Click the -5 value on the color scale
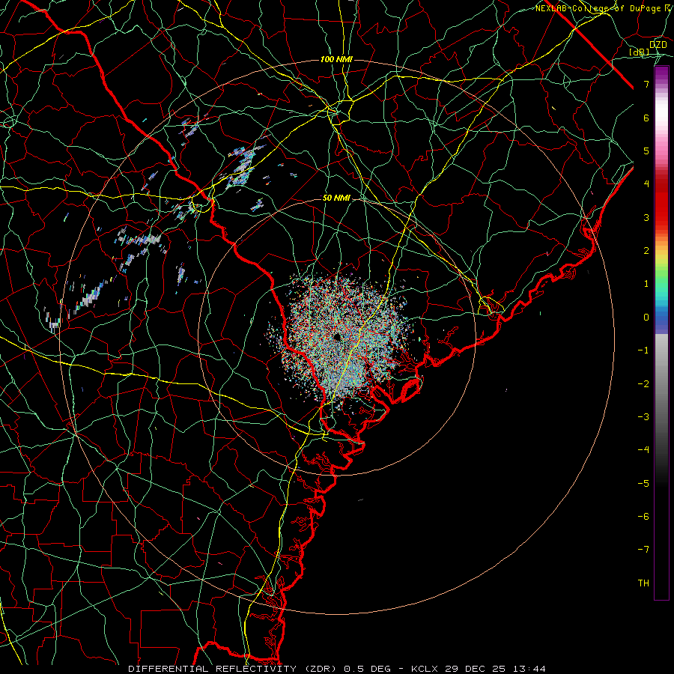Screen dimensions: 674x674 point(643,484)
